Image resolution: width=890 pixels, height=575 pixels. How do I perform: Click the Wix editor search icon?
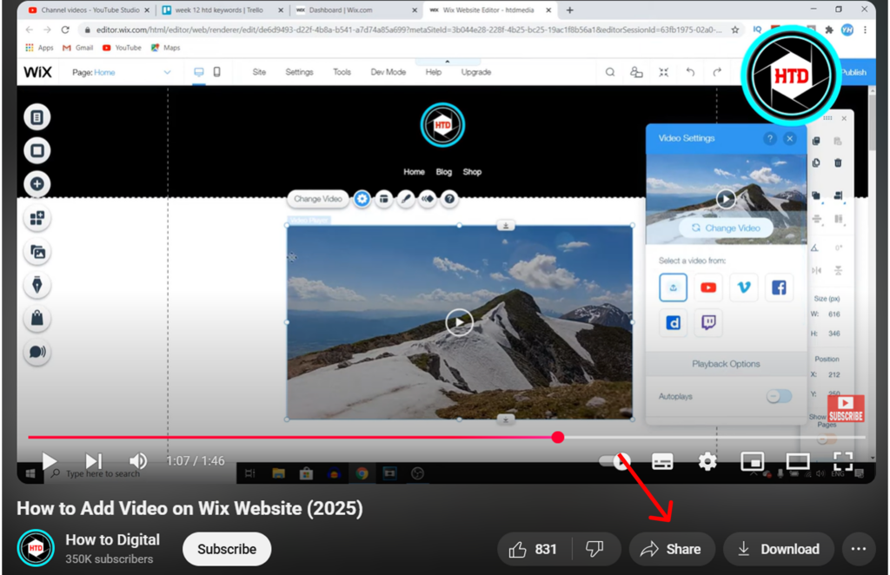[x=610, y=72]
